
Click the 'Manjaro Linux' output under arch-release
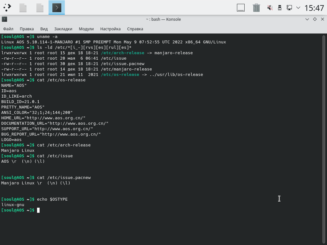point(18,151)
